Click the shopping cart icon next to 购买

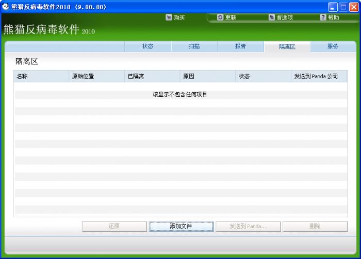coord(169,18)
